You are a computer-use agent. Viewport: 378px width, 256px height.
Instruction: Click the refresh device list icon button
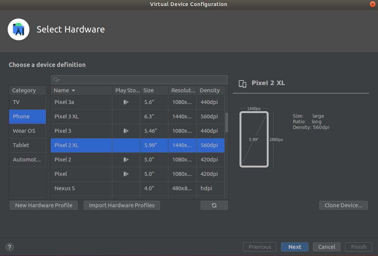point(214,205)
